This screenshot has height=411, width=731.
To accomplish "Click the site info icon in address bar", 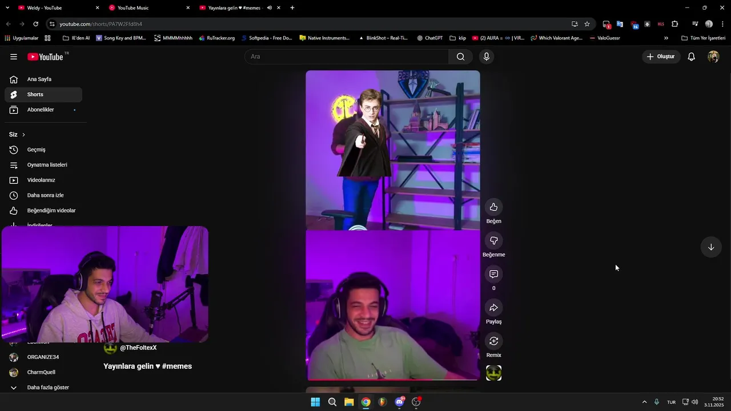I will [52, 24].
